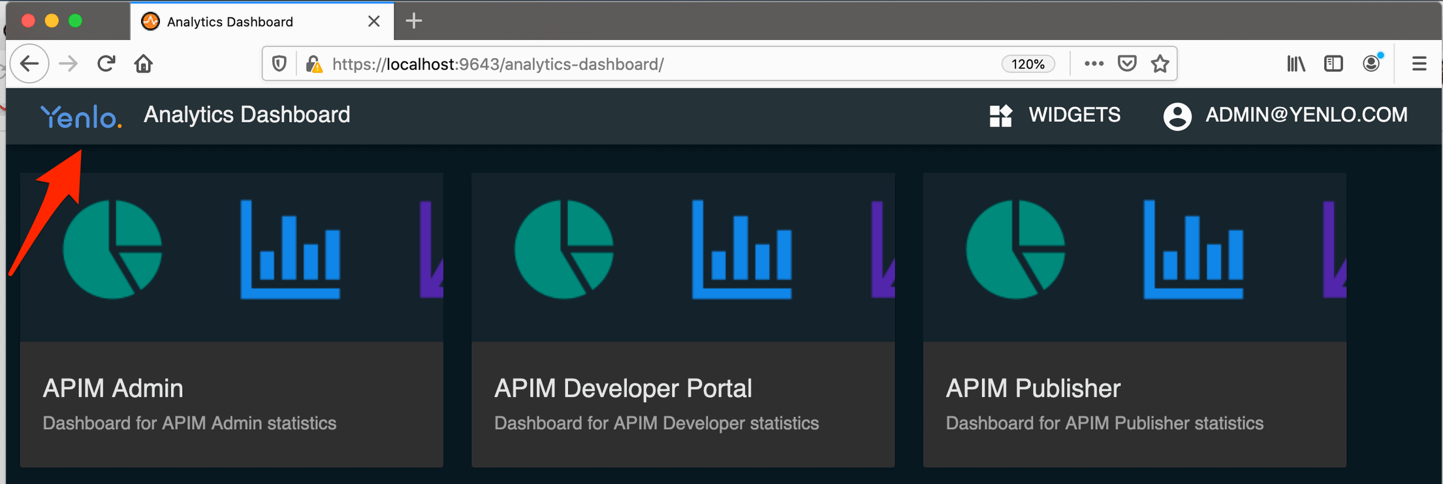Click 'Dashboard for APIM Developer statistics' text

click(656, 423)
